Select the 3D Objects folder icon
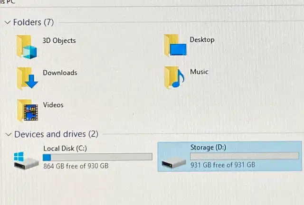This screenshot has height=205, width=304. tap(27, 47)
